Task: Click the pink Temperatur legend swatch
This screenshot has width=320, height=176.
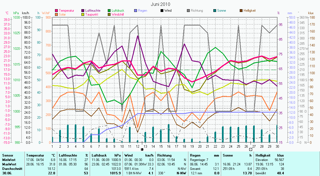Action: point(57,11)
